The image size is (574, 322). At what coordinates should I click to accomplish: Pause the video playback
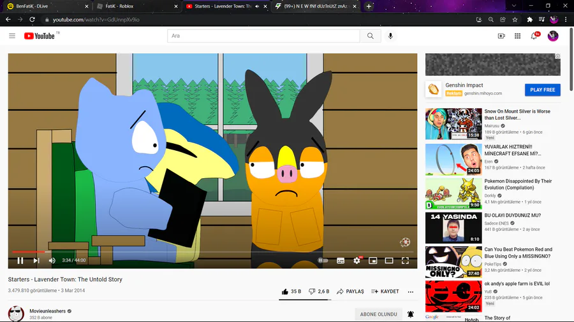pos(20,260)
